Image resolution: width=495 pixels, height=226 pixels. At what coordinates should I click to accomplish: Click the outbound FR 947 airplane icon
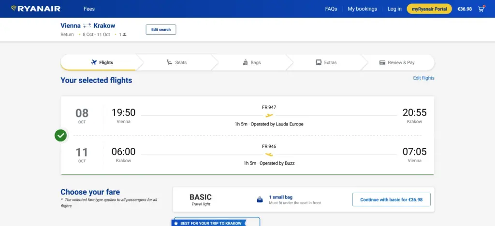click(x=269, y=115)
